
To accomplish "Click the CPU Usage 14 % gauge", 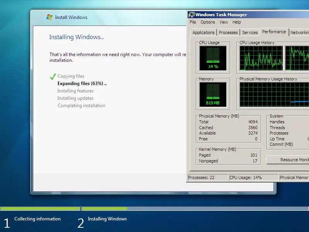I will [x=213, y=58].
